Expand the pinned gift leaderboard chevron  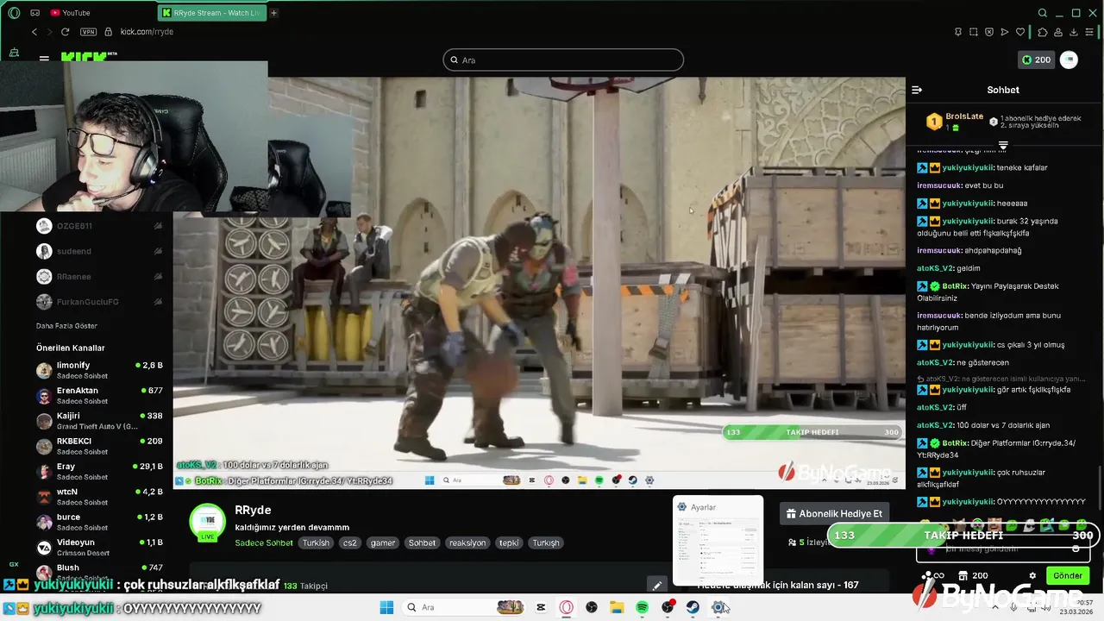coord(1003,145)
